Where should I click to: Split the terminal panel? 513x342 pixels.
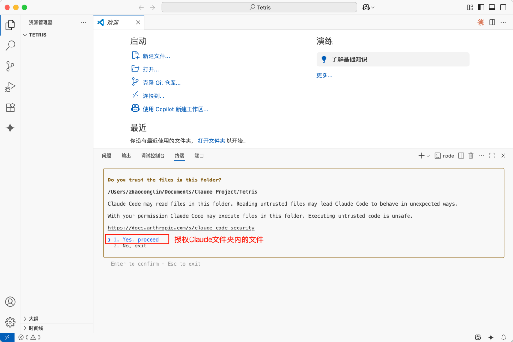[461, 156]
